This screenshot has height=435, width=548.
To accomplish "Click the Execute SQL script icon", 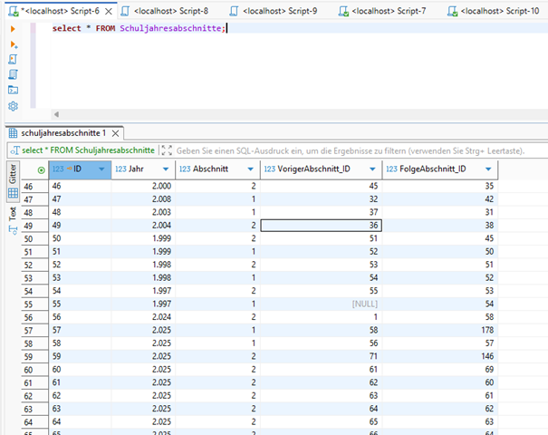I will tap(13, 59).
